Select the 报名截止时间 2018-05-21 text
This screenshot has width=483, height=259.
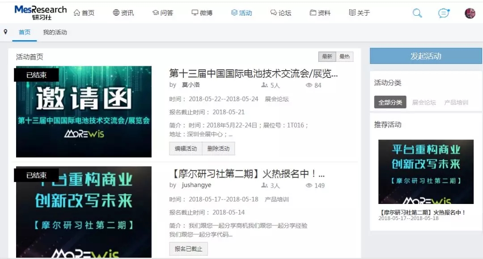point(207,112)
